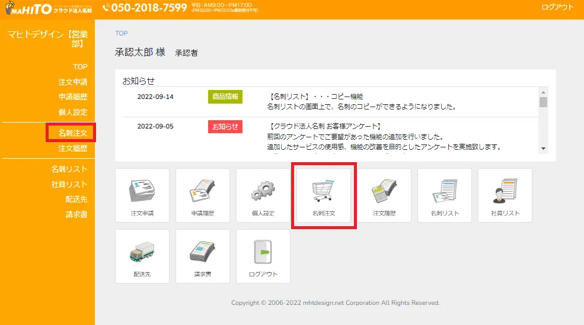The width and height of the screenshot is (584, 325).
Task: Click the notice scrollbar up arrow
Action: [544, 92]
